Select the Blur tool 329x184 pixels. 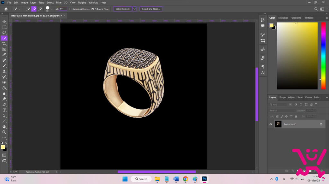[4, 94]
